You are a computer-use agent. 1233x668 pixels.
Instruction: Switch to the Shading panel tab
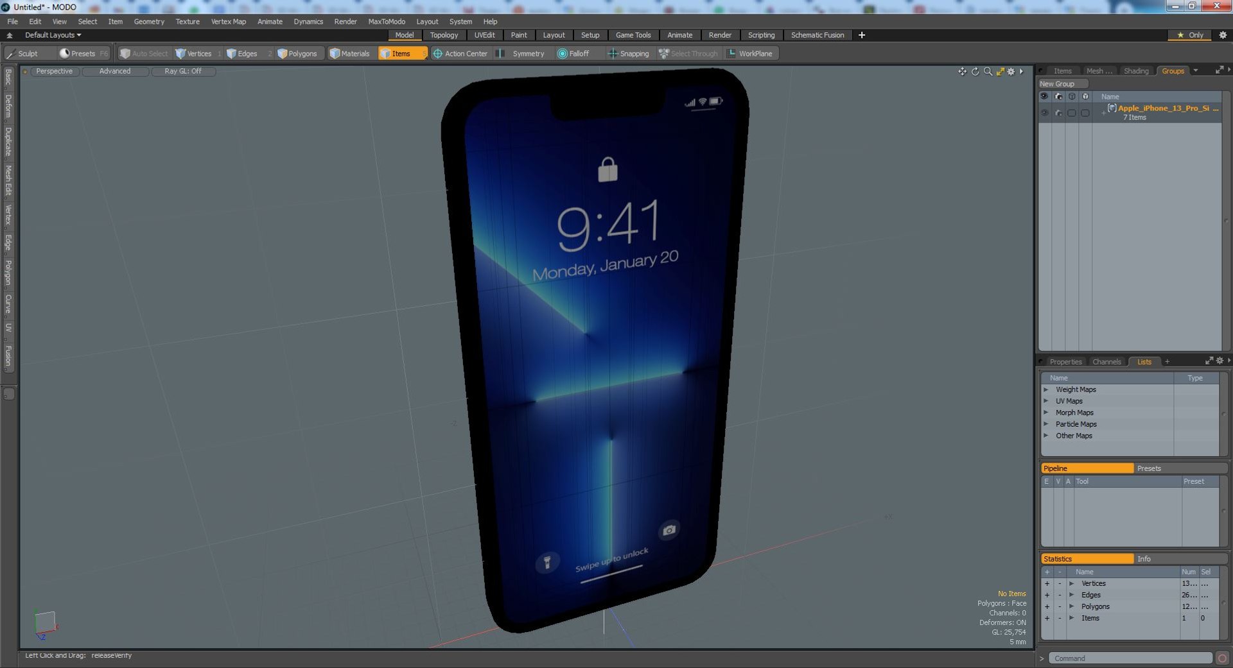[x=1136, y=71]
